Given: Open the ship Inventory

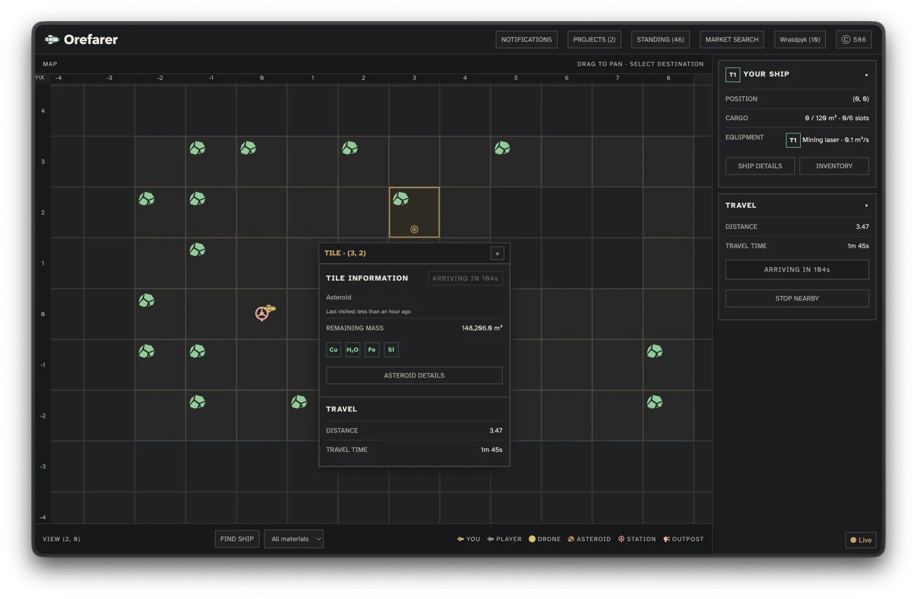Looking at the screenshot, I should [x=834, y=166].
